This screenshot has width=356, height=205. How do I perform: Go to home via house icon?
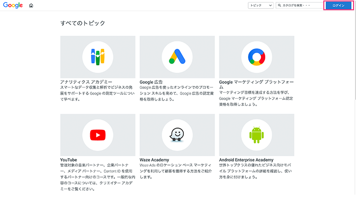31,5
